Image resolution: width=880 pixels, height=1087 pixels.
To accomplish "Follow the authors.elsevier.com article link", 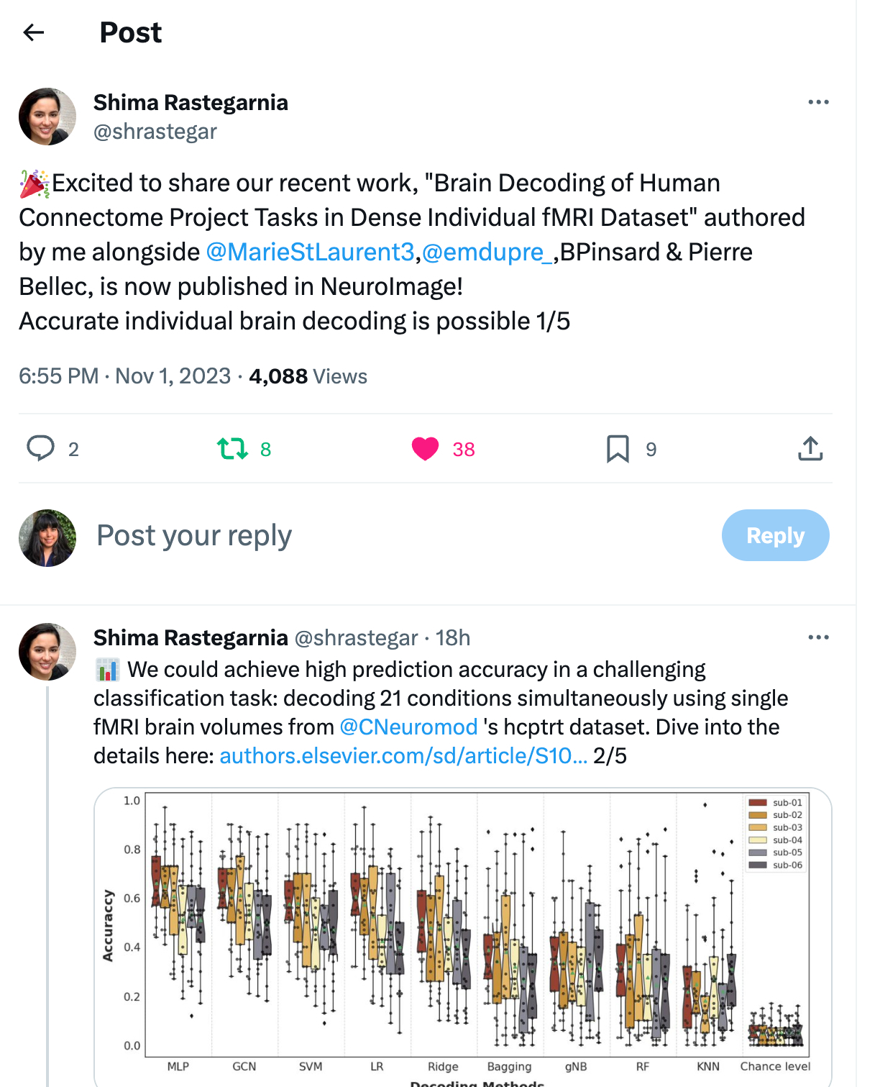I will (403, 755).
